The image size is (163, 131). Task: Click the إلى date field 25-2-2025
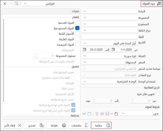pyautogui.click(x=93, y=49)
